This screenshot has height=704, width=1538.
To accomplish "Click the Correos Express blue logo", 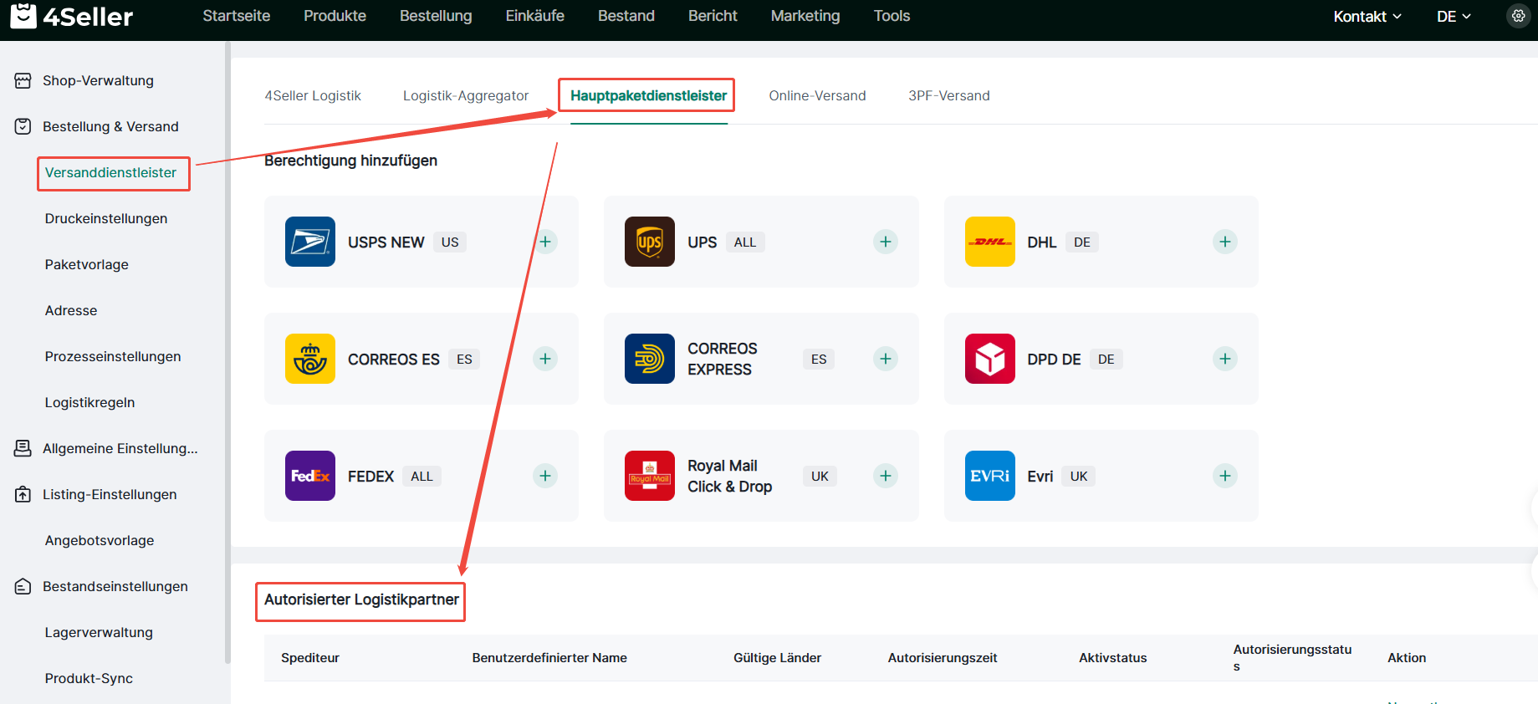I will tap(650, 359).
